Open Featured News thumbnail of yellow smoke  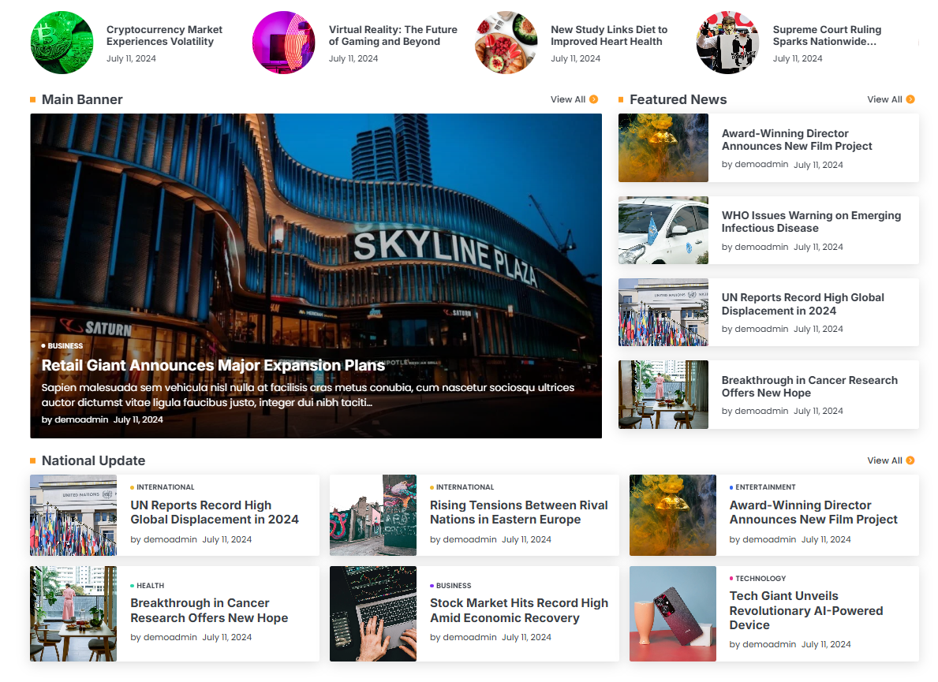(x=663, y=147)
